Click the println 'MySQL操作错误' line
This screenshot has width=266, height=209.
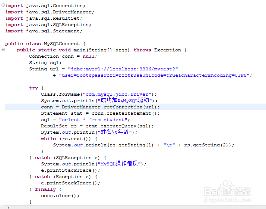[x=94, y=164]
